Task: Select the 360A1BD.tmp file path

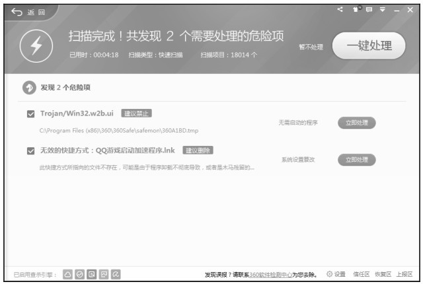Action: pos(119,131)
